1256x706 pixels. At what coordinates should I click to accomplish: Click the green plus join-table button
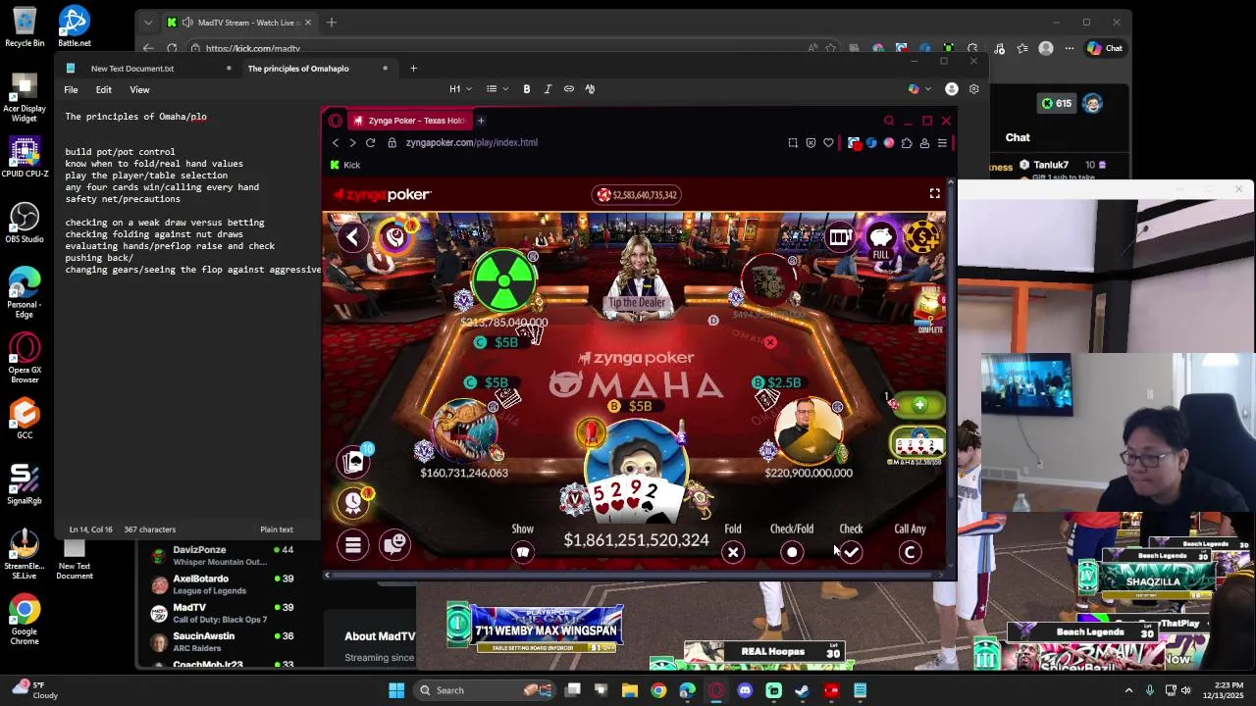[919, 405]
